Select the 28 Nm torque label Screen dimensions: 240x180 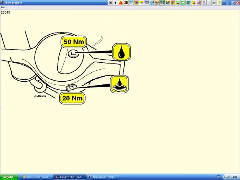coord(72,98)
